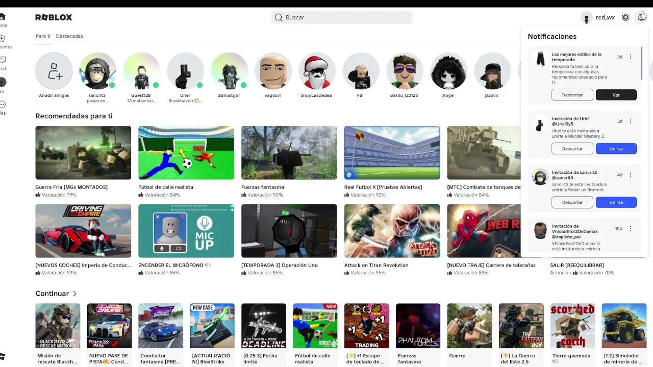Click Uriel's avatar in the invitation notification
Screen dimensions: 653x367
[x=540, y=123]
